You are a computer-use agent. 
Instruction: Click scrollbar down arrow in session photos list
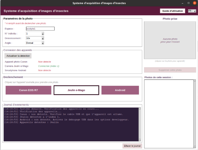point(195,147)
